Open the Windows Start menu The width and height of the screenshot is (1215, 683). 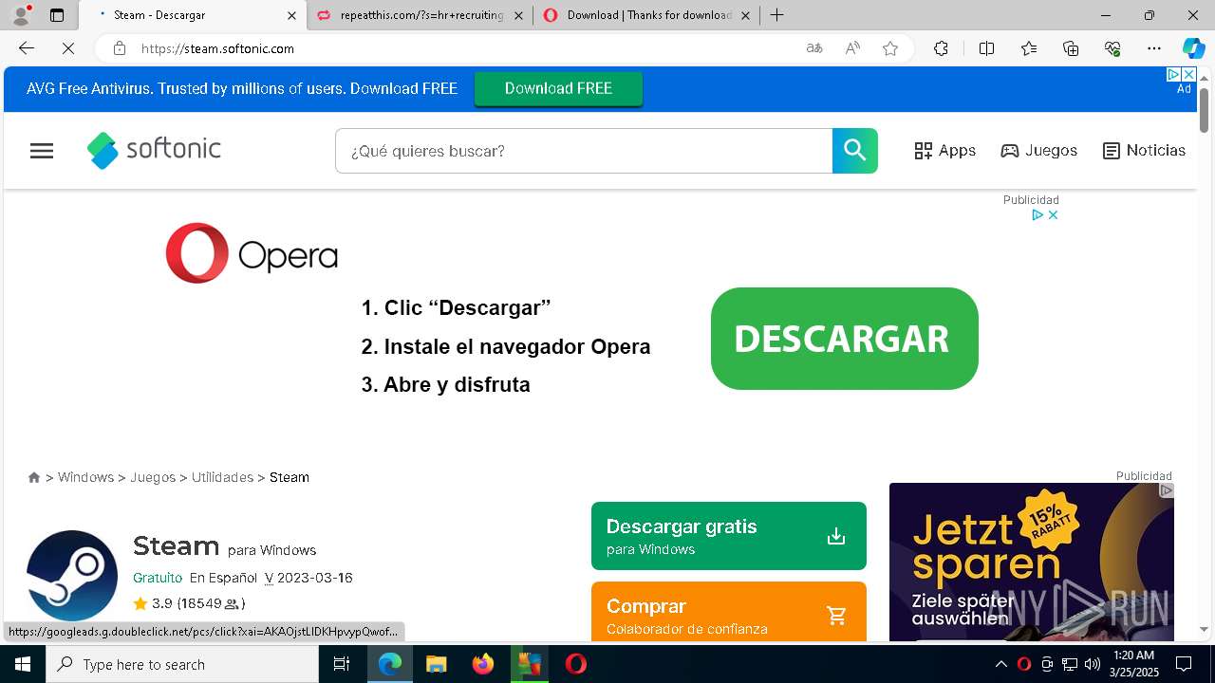23,664
